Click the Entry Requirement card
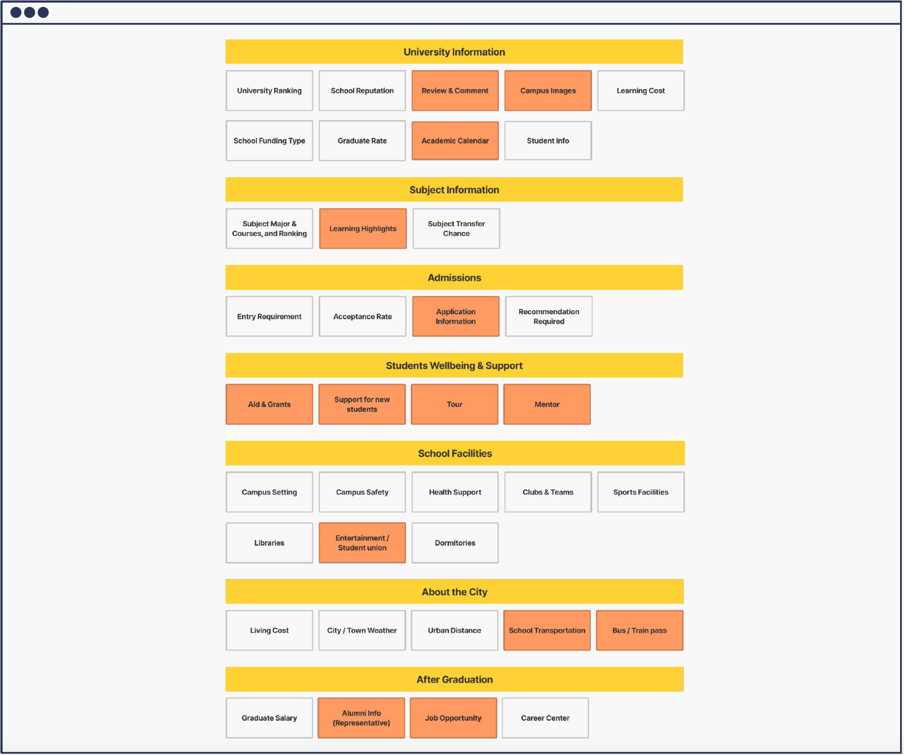 (x=269, y=316)
